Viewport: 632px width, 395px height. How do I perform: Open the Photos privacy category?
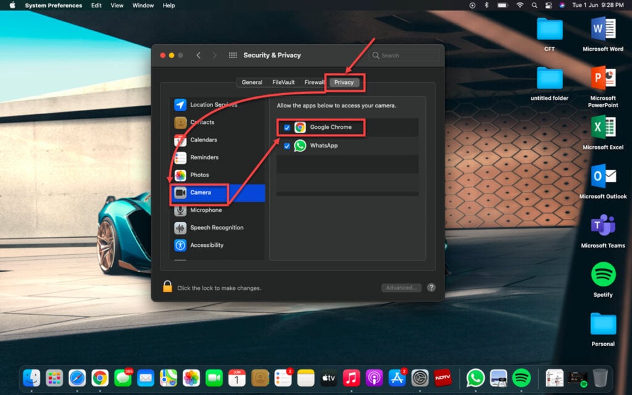pyautogui.click(x=218, y=175)
